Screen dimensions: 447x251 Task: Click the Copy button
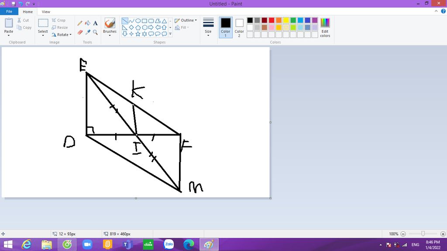(x=24, y=27)
